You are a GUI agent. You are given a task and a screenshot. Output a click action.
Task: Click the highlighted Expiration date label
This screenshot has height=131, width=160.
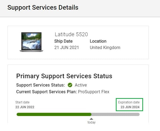[x=129, y=102]
